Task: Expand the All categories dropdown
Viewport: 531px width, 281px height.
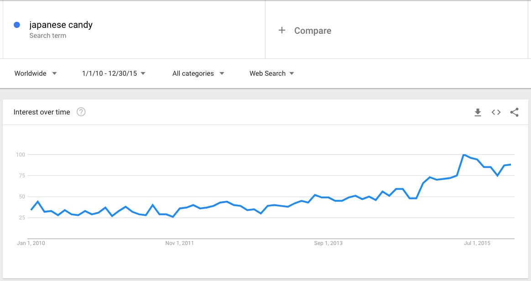Action: pos(198,73)
